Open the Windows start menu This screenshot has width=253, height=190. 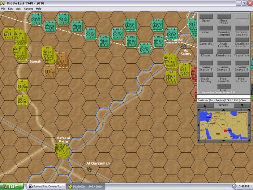[x=12, y=186]
